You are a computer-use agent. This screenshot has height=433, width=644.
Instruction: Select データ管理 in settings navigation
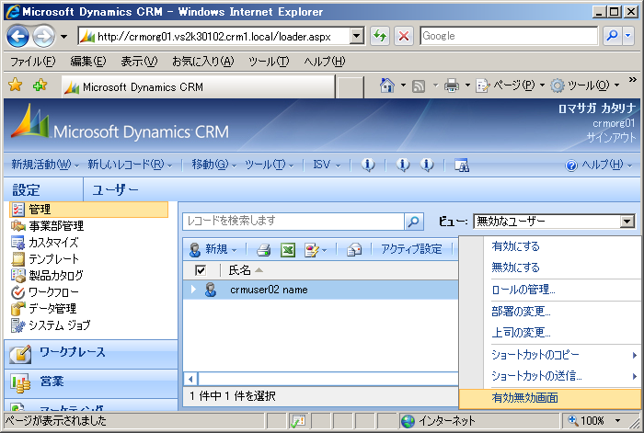[43, 309]
